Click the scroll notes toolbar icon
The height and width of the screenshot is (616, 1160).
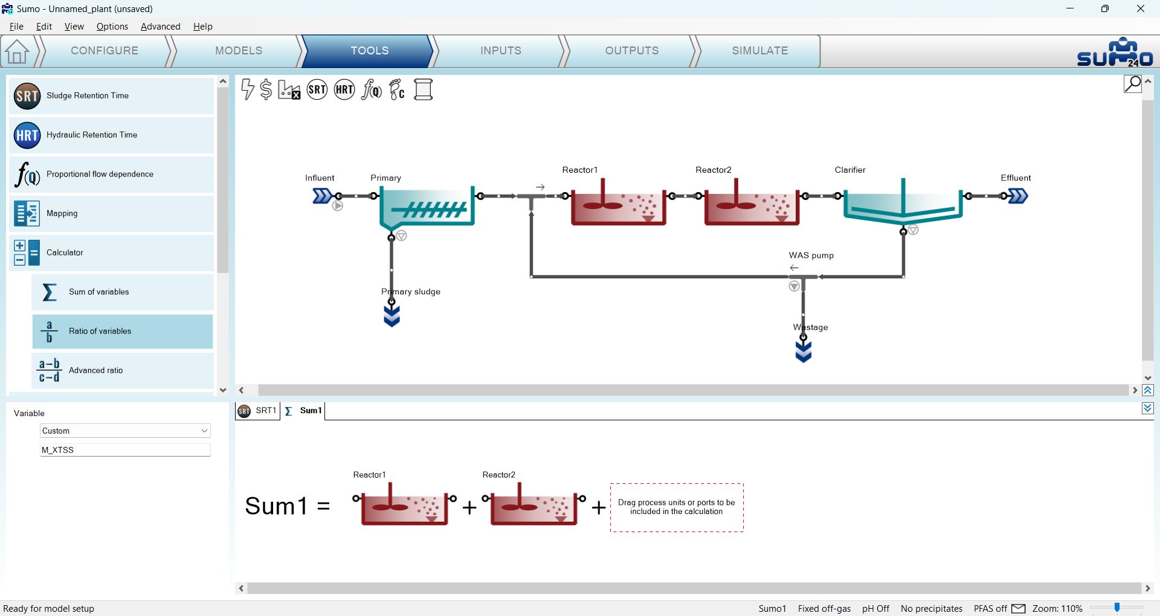pyautogui.click(x=424, y=90)
